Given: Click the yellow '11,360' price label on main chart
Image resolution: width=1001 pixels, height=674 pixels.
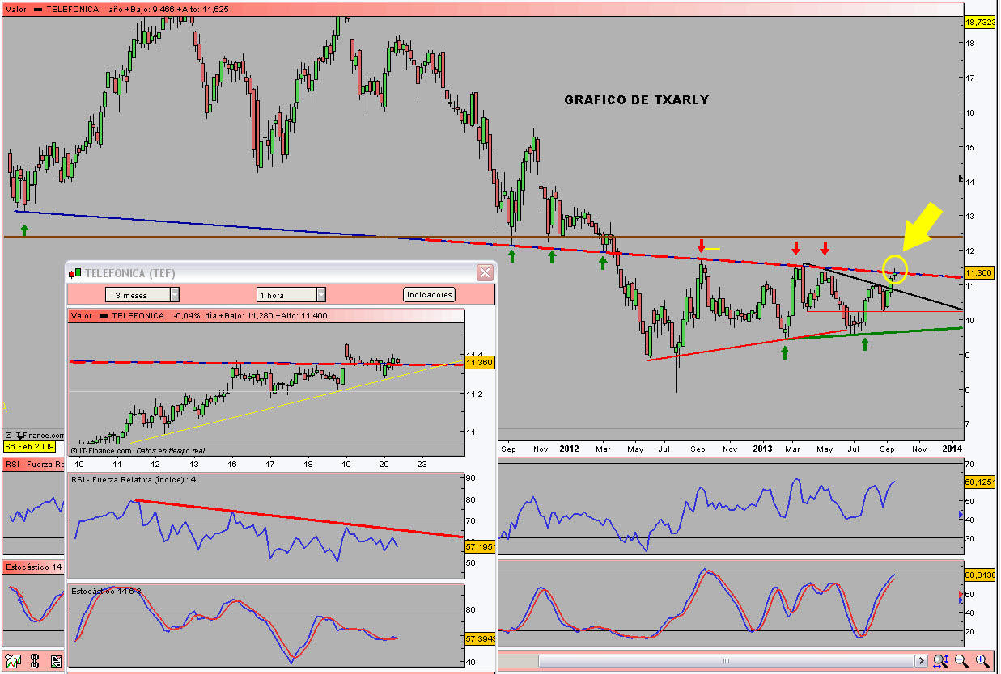Looking at the screenshot, I should (979, 273).
